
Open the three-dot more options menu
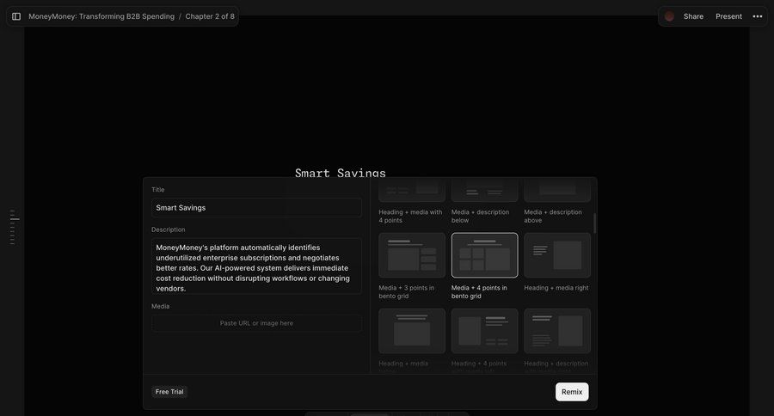757,16
